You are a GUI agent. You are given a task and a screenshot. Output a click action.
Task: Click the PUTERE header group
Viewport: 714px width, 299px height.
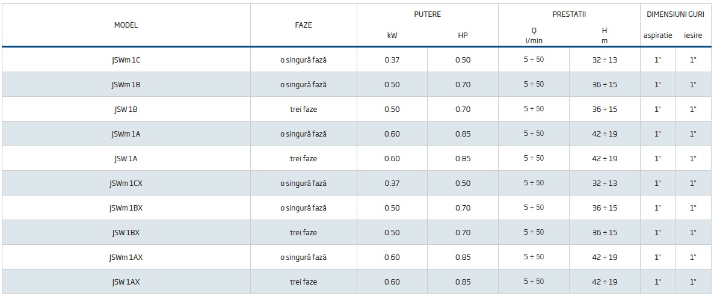[427, 14]
